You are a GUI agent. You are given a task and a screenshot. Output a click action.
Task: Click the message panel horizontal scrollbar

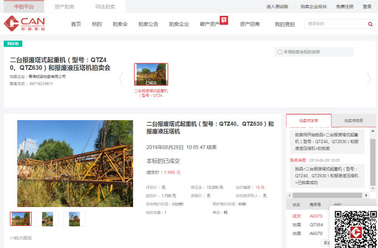click(x=328, y=195)
